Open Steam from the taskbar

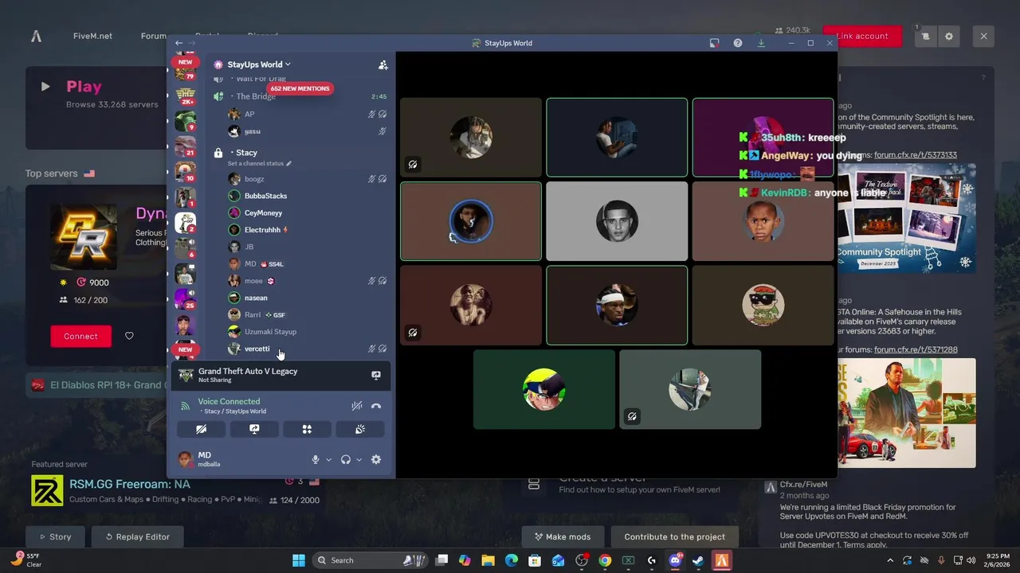(698, 560)
